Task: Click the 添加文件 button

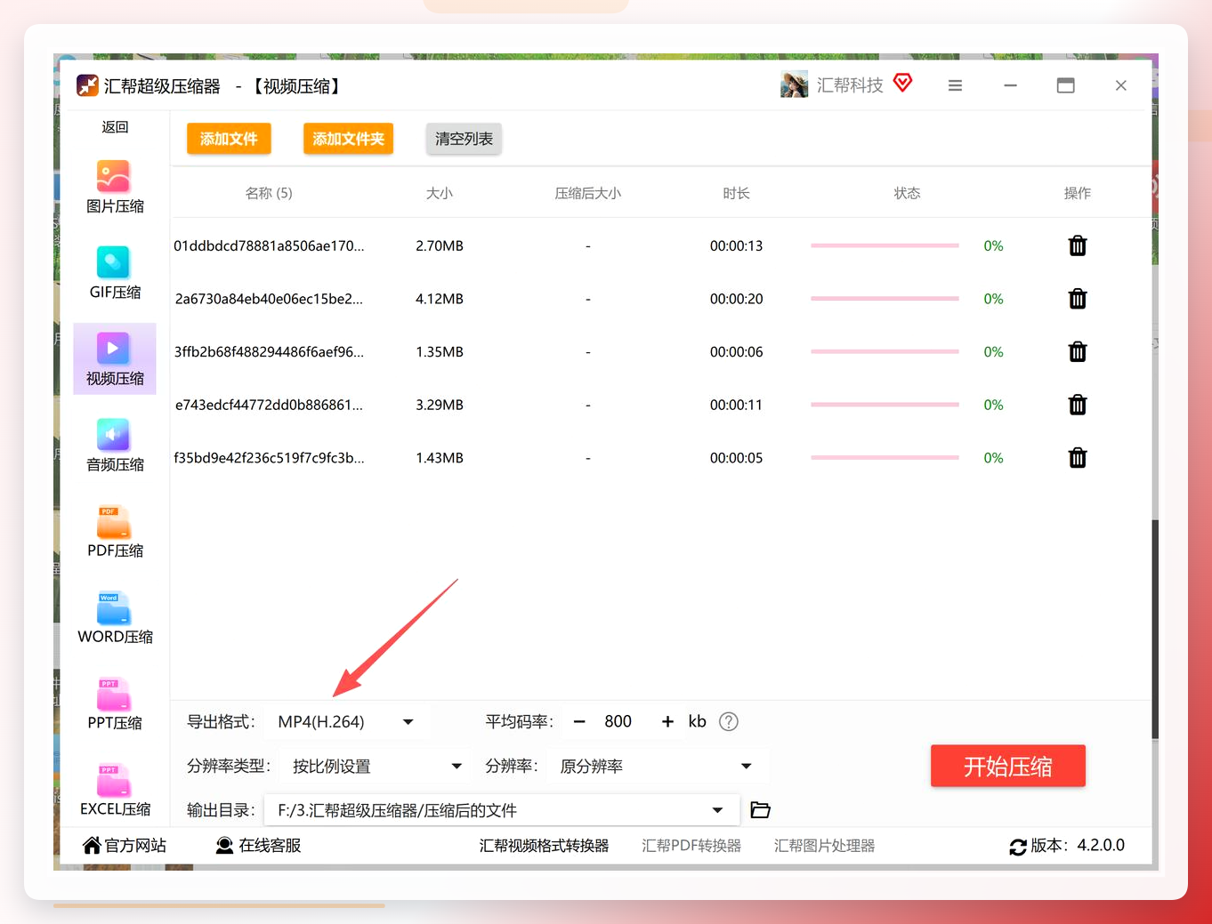Action: tap(229, 139)
